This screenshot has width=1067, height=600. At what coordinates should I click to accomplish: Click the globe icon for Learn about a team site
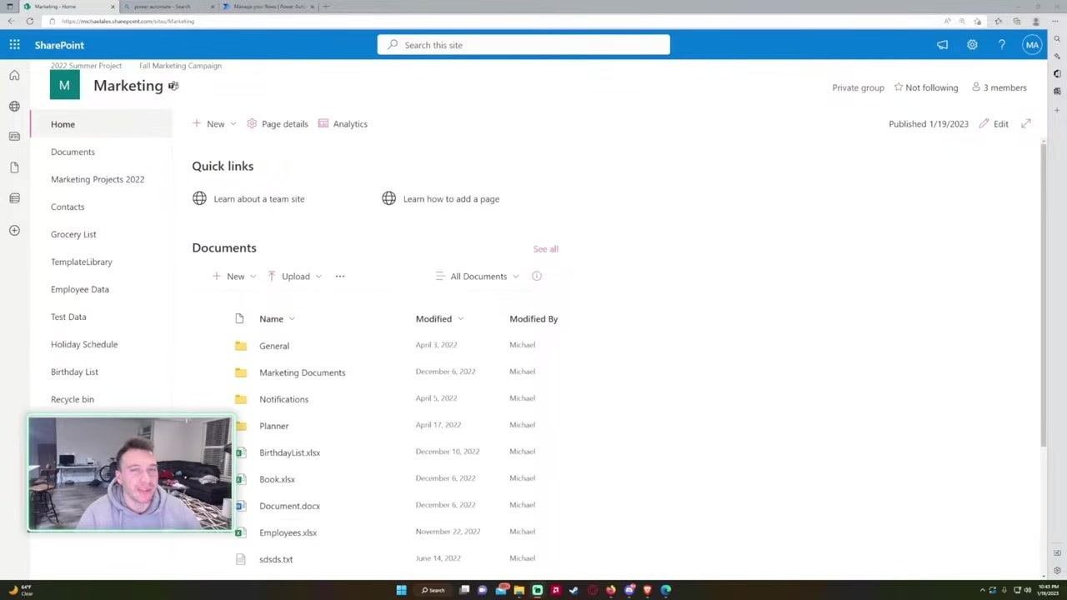(199, 198)
